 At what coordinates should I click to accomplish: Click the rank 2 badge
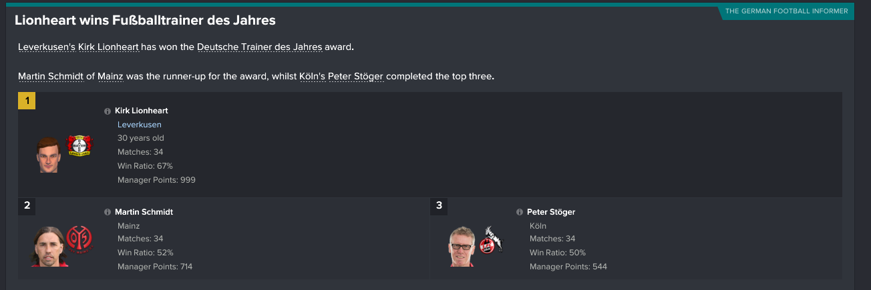click(27, 205)
